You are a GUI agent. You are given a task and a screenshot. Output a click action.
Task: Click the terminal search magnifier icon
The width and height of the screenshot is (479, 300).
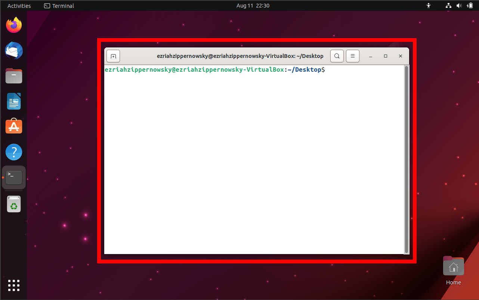[x=337, y=56]
